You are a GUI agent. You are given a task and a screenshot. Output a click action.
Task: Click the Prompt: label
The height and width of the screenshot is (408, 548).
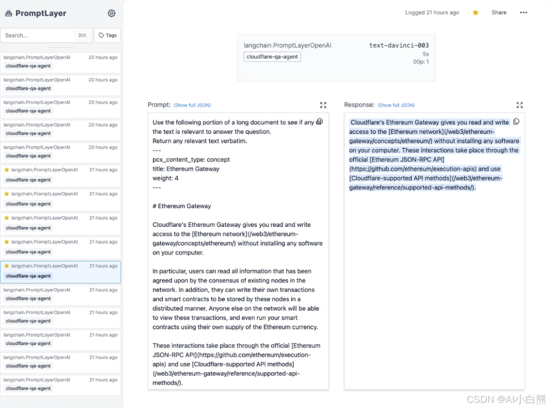pyautogui.click(x=159, y=105)
